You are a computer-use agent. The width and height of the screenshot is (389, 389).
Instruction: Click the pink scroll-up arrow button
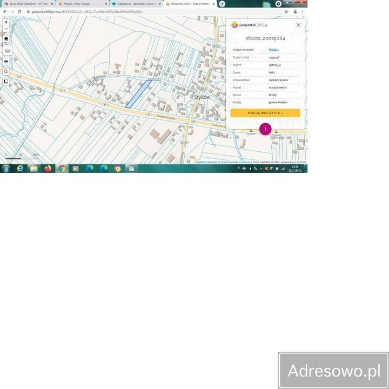click(265, 129)
